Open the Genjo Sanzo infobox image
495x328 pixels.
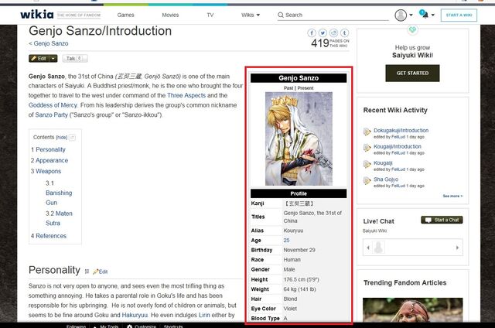click(299, 138)
